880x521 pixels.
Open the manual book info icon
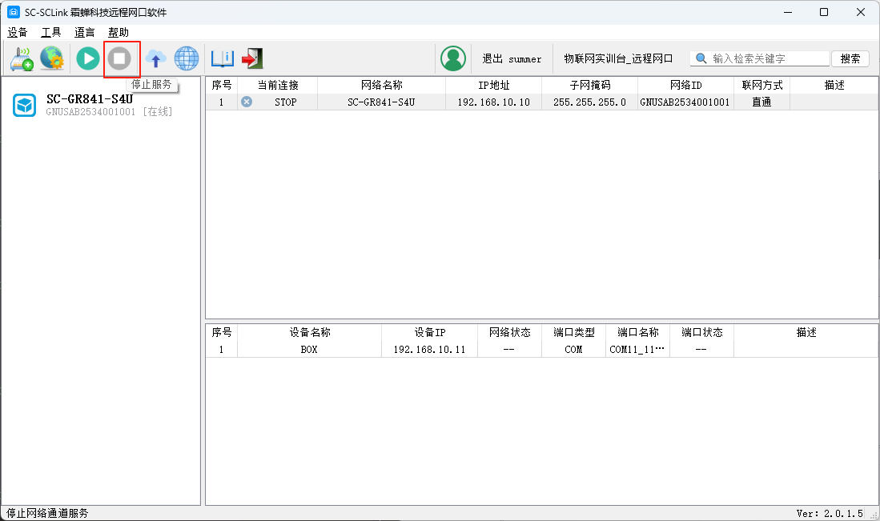[222, 58]
